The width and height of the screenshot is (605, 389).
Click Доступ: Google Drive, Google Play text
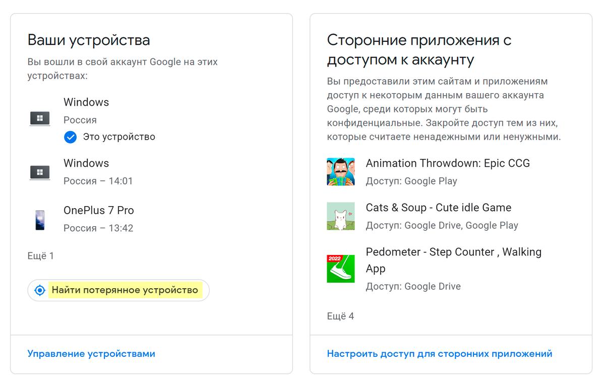(442, 225)
